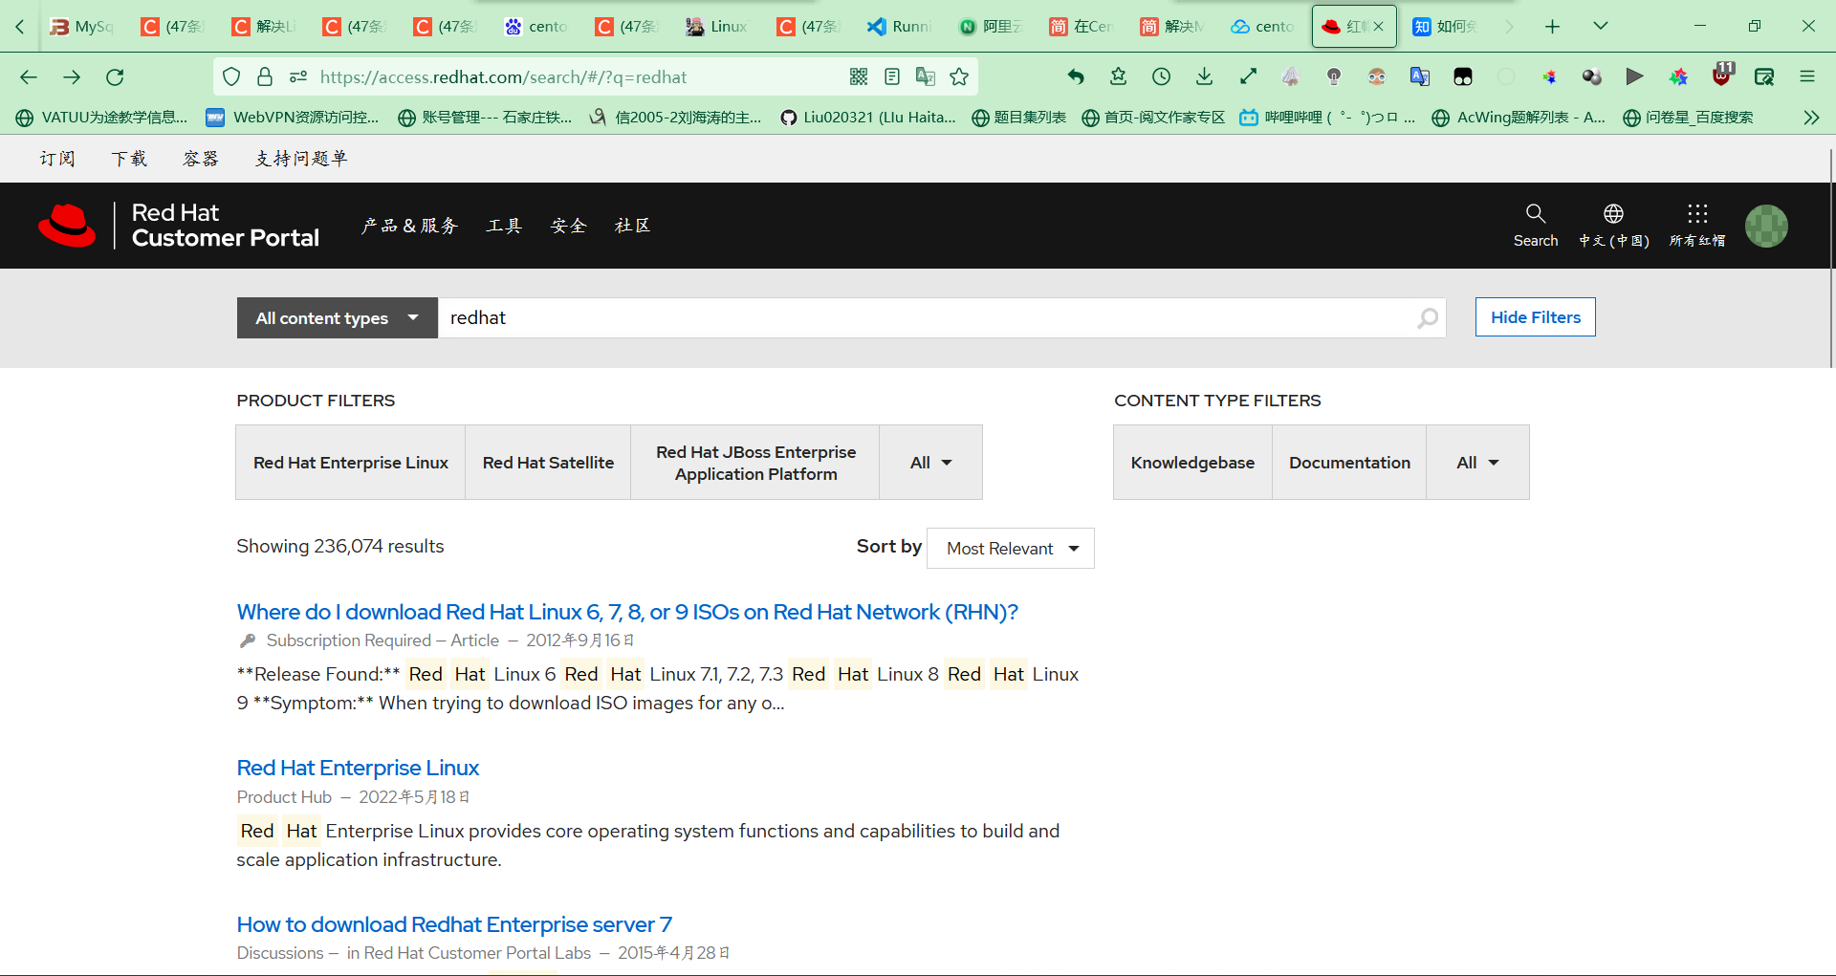Filter by Documentation content
The image size is (1836, 976).
(1349, 463)
